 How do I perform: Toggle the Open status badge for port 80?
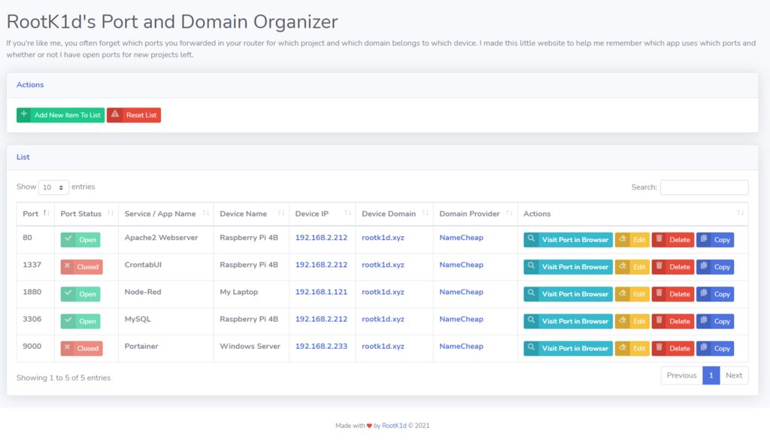point(80,240)
